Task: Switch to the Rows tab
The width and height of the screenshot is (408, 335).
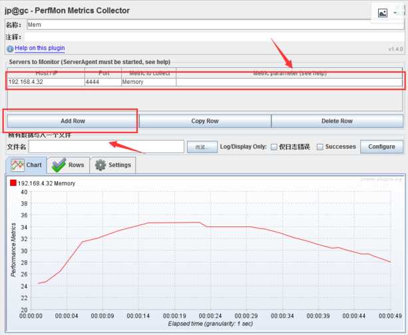Action: [68, 165]
